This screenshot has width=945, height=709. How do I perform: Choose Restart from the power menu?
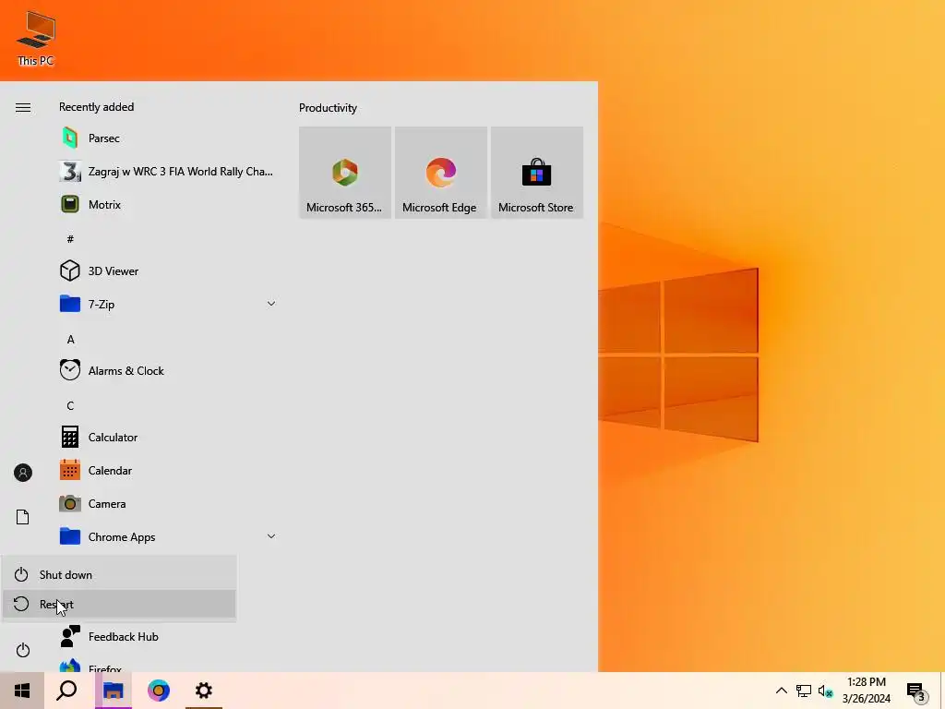(119, 604)
